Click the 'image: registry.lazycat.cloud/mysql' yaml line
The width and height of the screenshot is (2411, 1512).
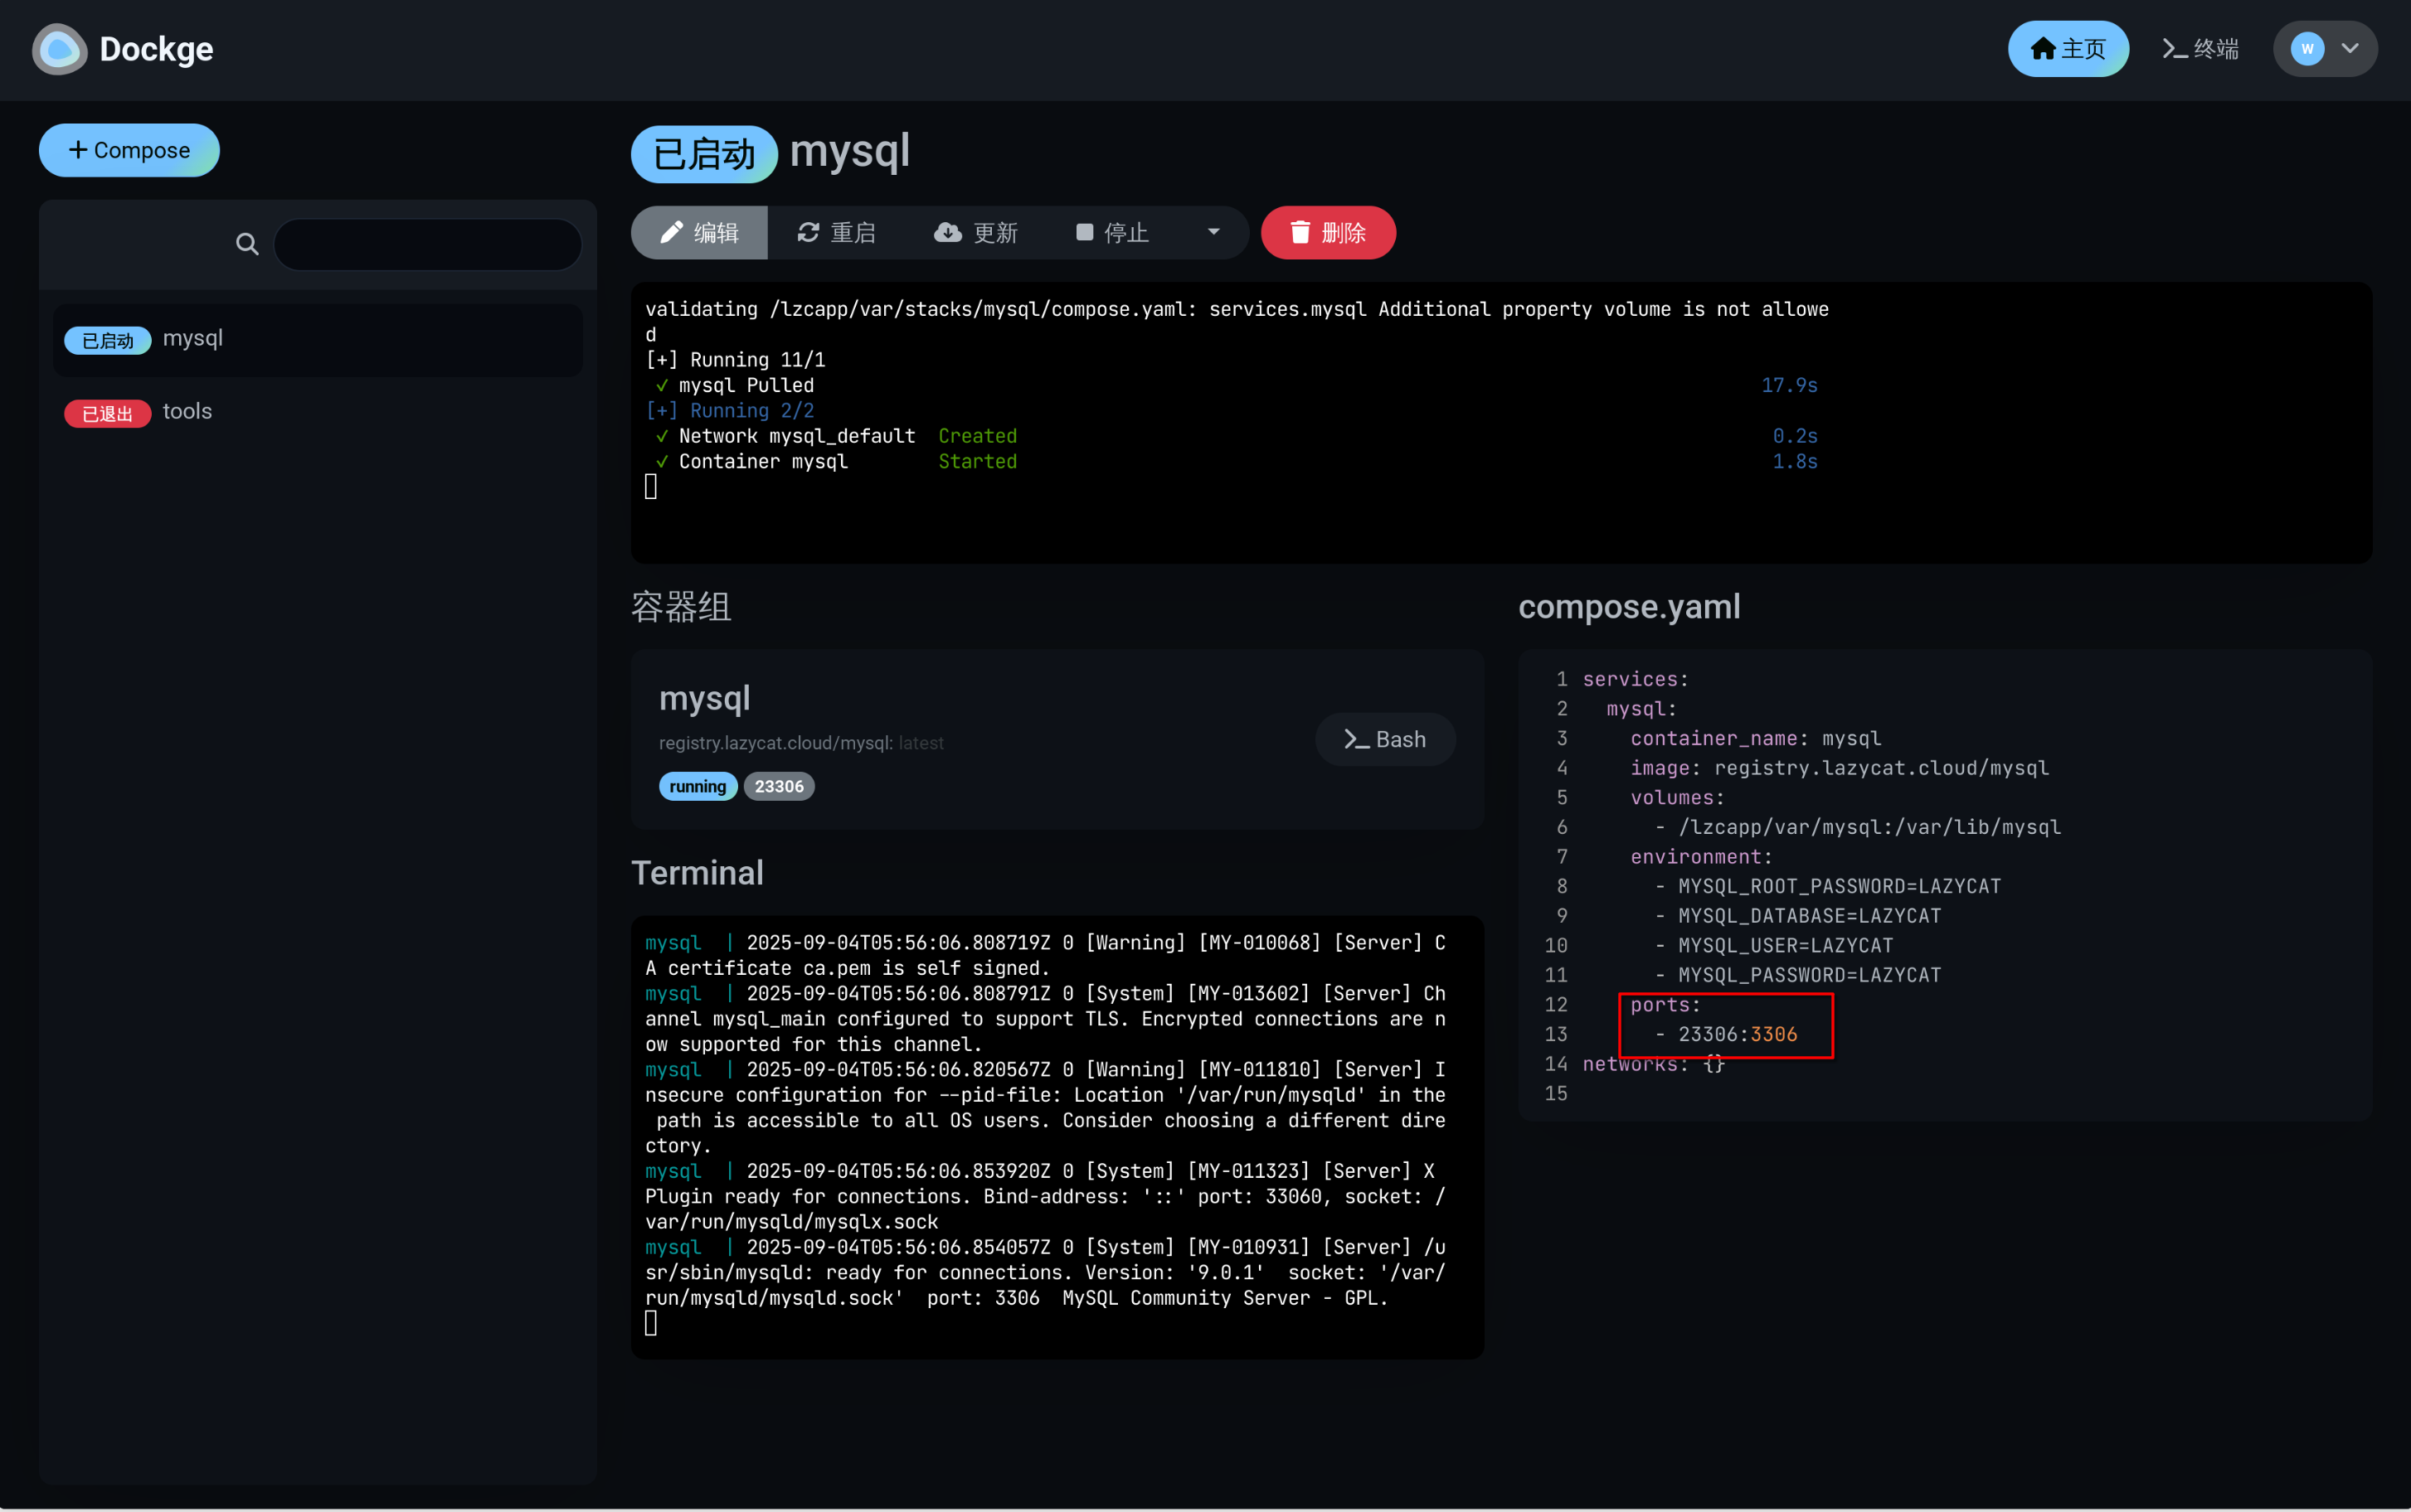pos(1839,768)
